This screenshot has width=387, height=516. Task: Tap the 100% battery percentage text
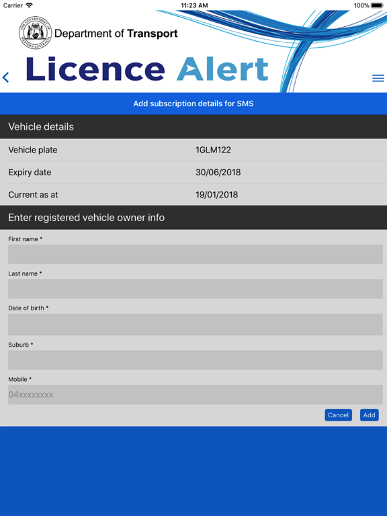(x=361, y=5)
